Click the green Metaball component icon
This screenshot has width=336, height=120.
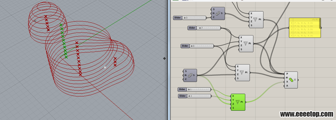291,80
